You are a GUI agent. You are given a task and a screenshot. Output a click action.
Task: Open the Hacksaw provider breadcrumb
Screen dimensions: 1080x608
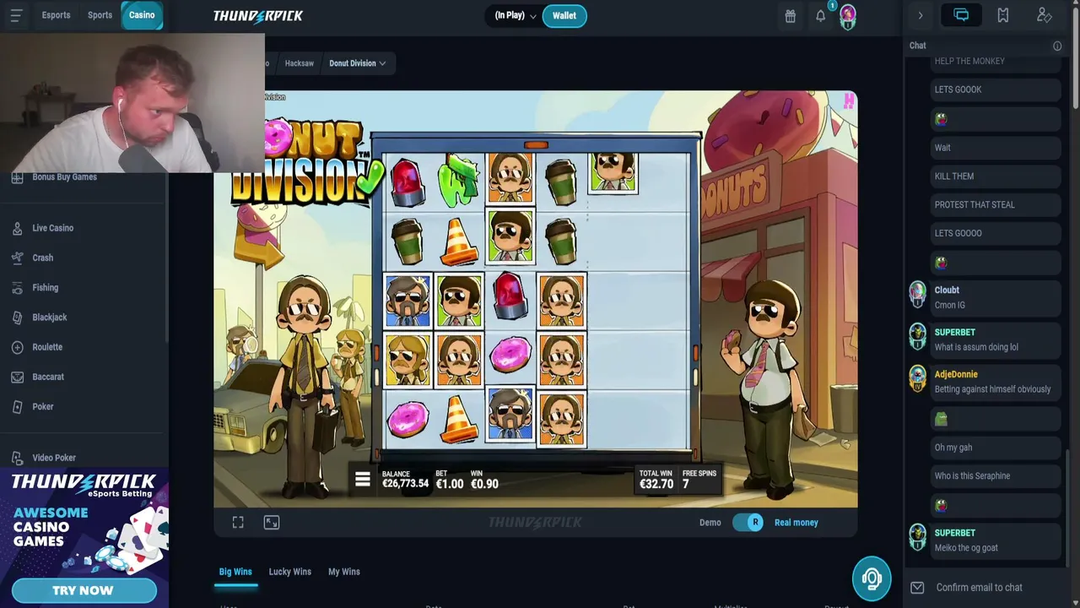(299, 63)
